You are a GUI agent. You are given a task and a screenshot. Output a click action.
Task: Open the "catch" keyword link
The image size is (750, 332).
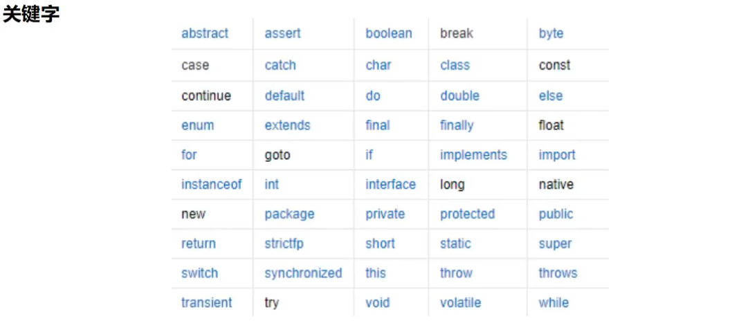pos(280,65)
